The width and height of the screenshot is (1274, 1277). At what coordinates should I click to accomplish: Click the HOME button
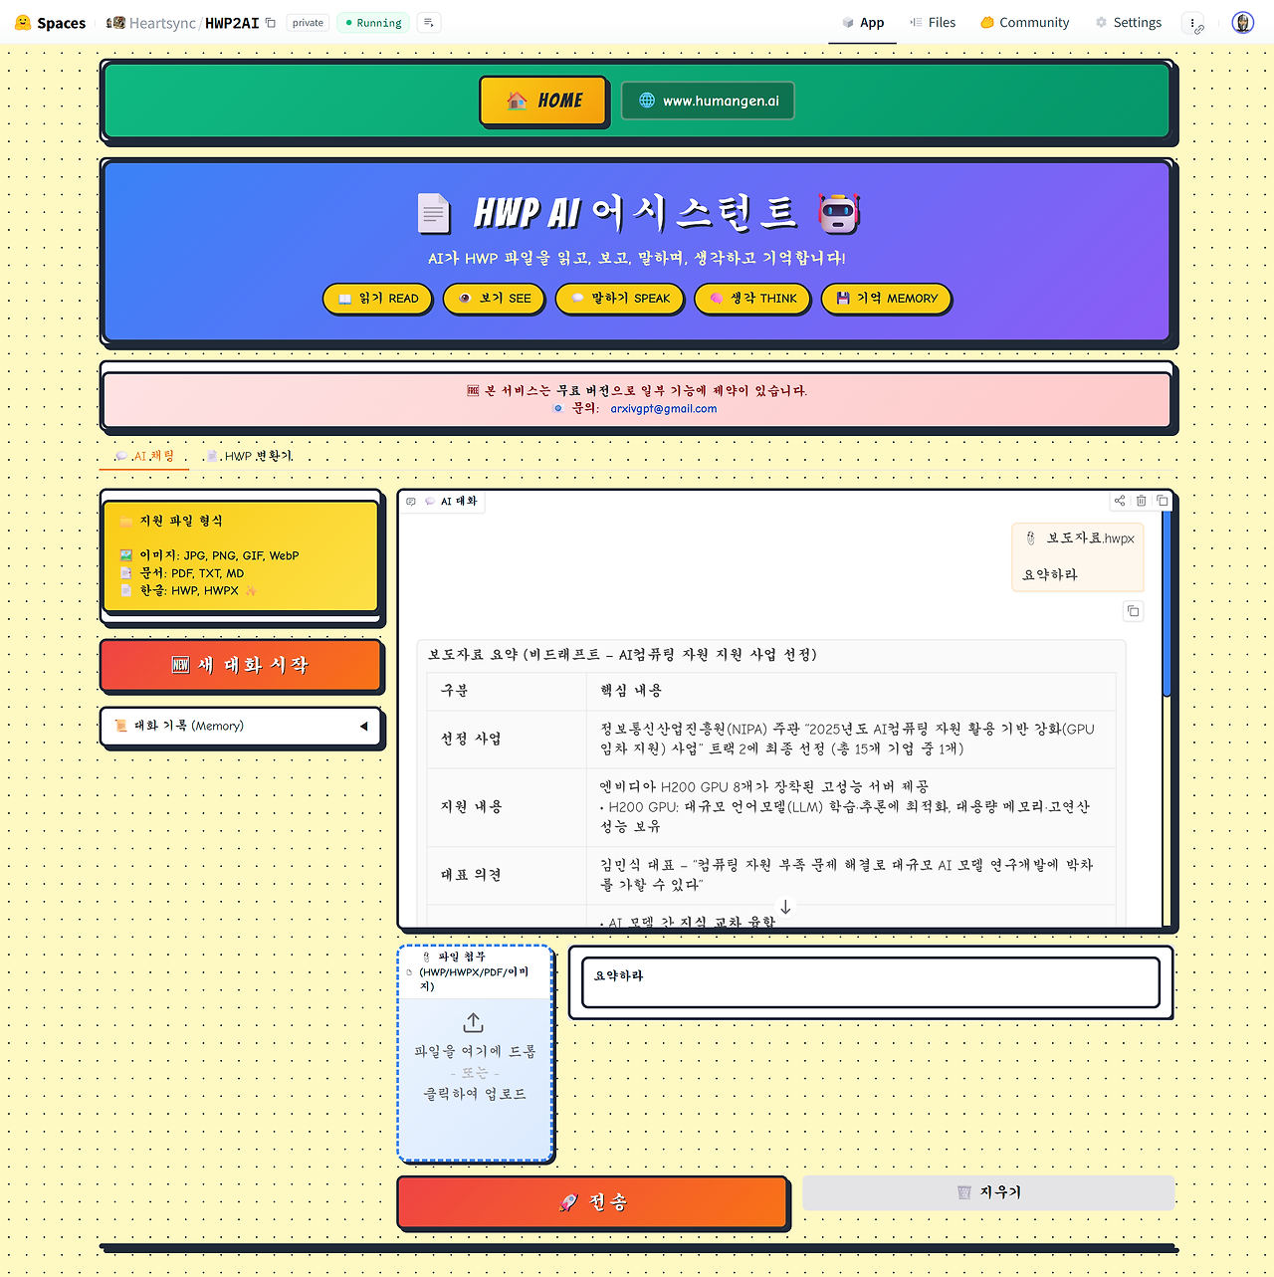(543, 101)
